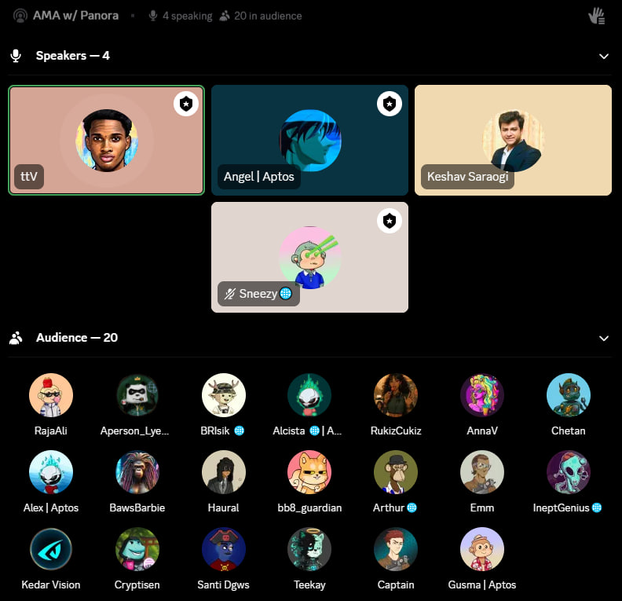Click Chetan's robot avatar

coord(568,395)
